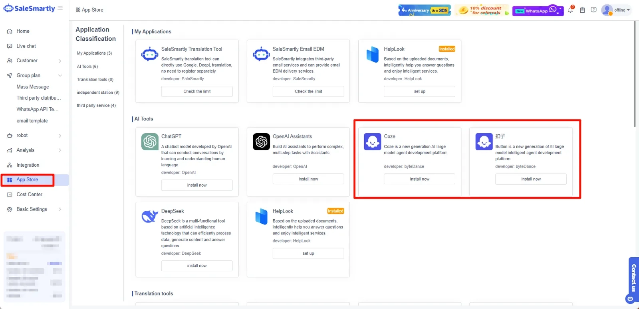The image size is (639, 309).
Task: Open the 10% discount for referrals banner
Action: coord(482,10)
